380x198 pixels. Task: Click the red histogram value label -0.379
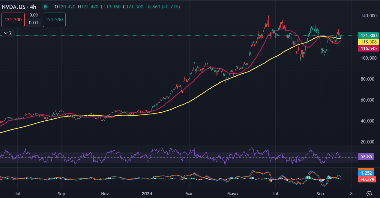coord(367,179)
